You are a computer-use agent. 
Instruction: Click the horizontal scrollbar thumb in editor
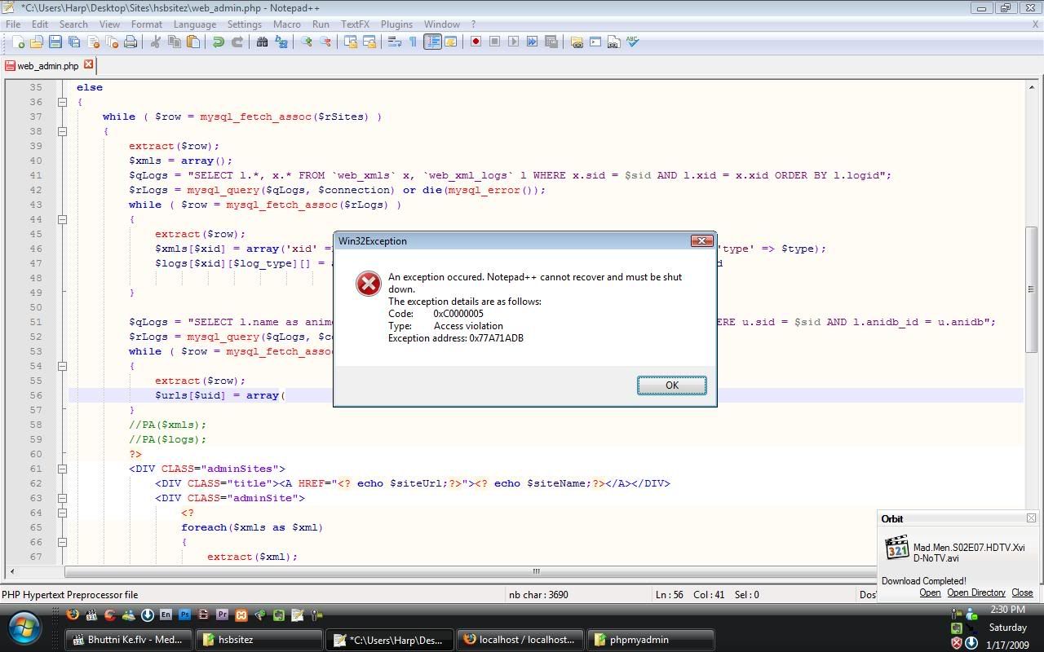pos(536,571)
